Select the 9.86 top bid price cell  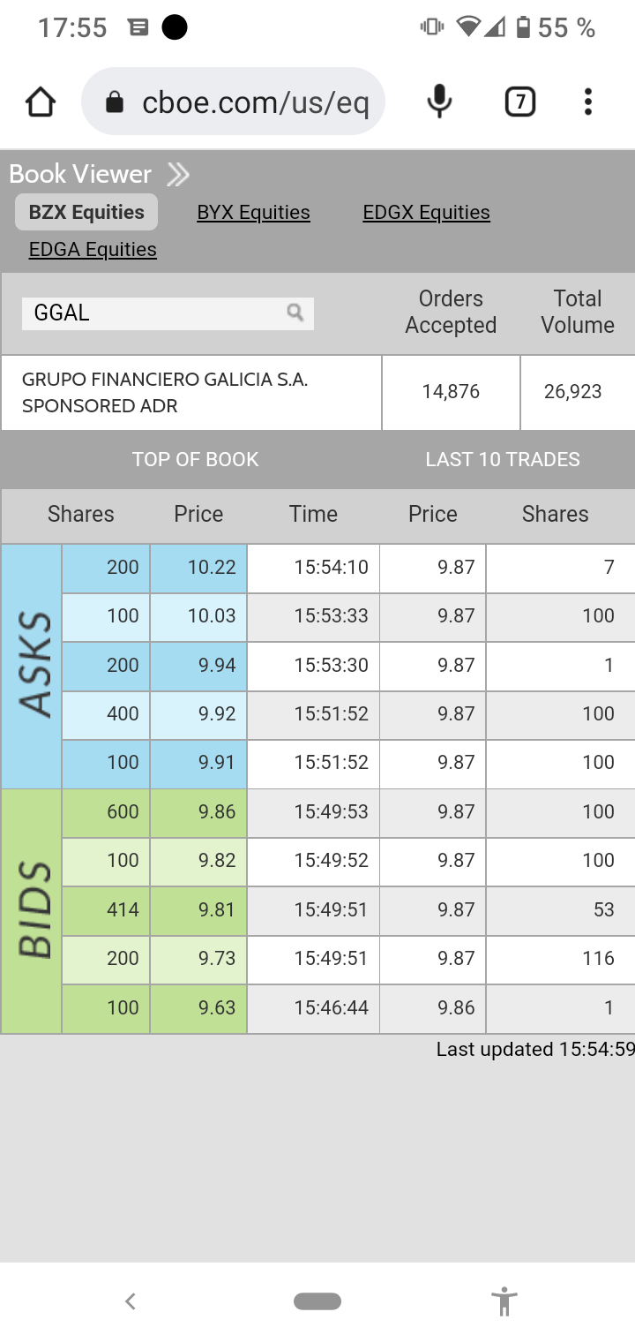[x=199, y=812]
